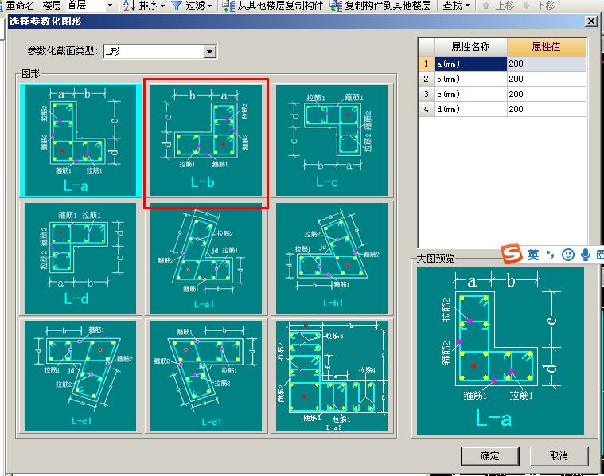Viewport: 604px width, 476px height.
Task: Click the 上移 move up arrow icon
Action: (485, 6)
